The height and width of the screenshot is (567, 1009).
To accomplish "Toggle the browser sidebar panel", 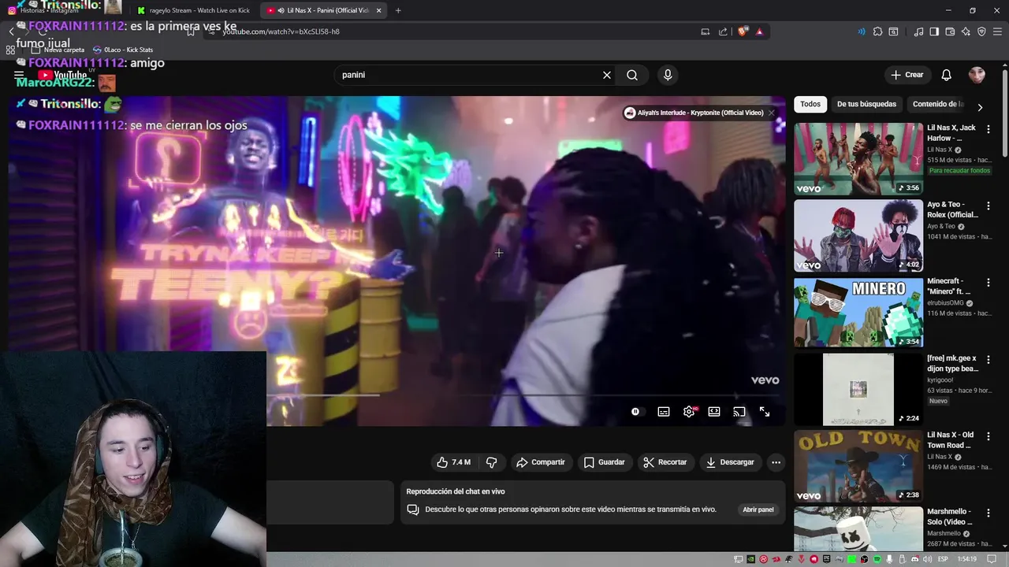I will (x=934, y=31).
